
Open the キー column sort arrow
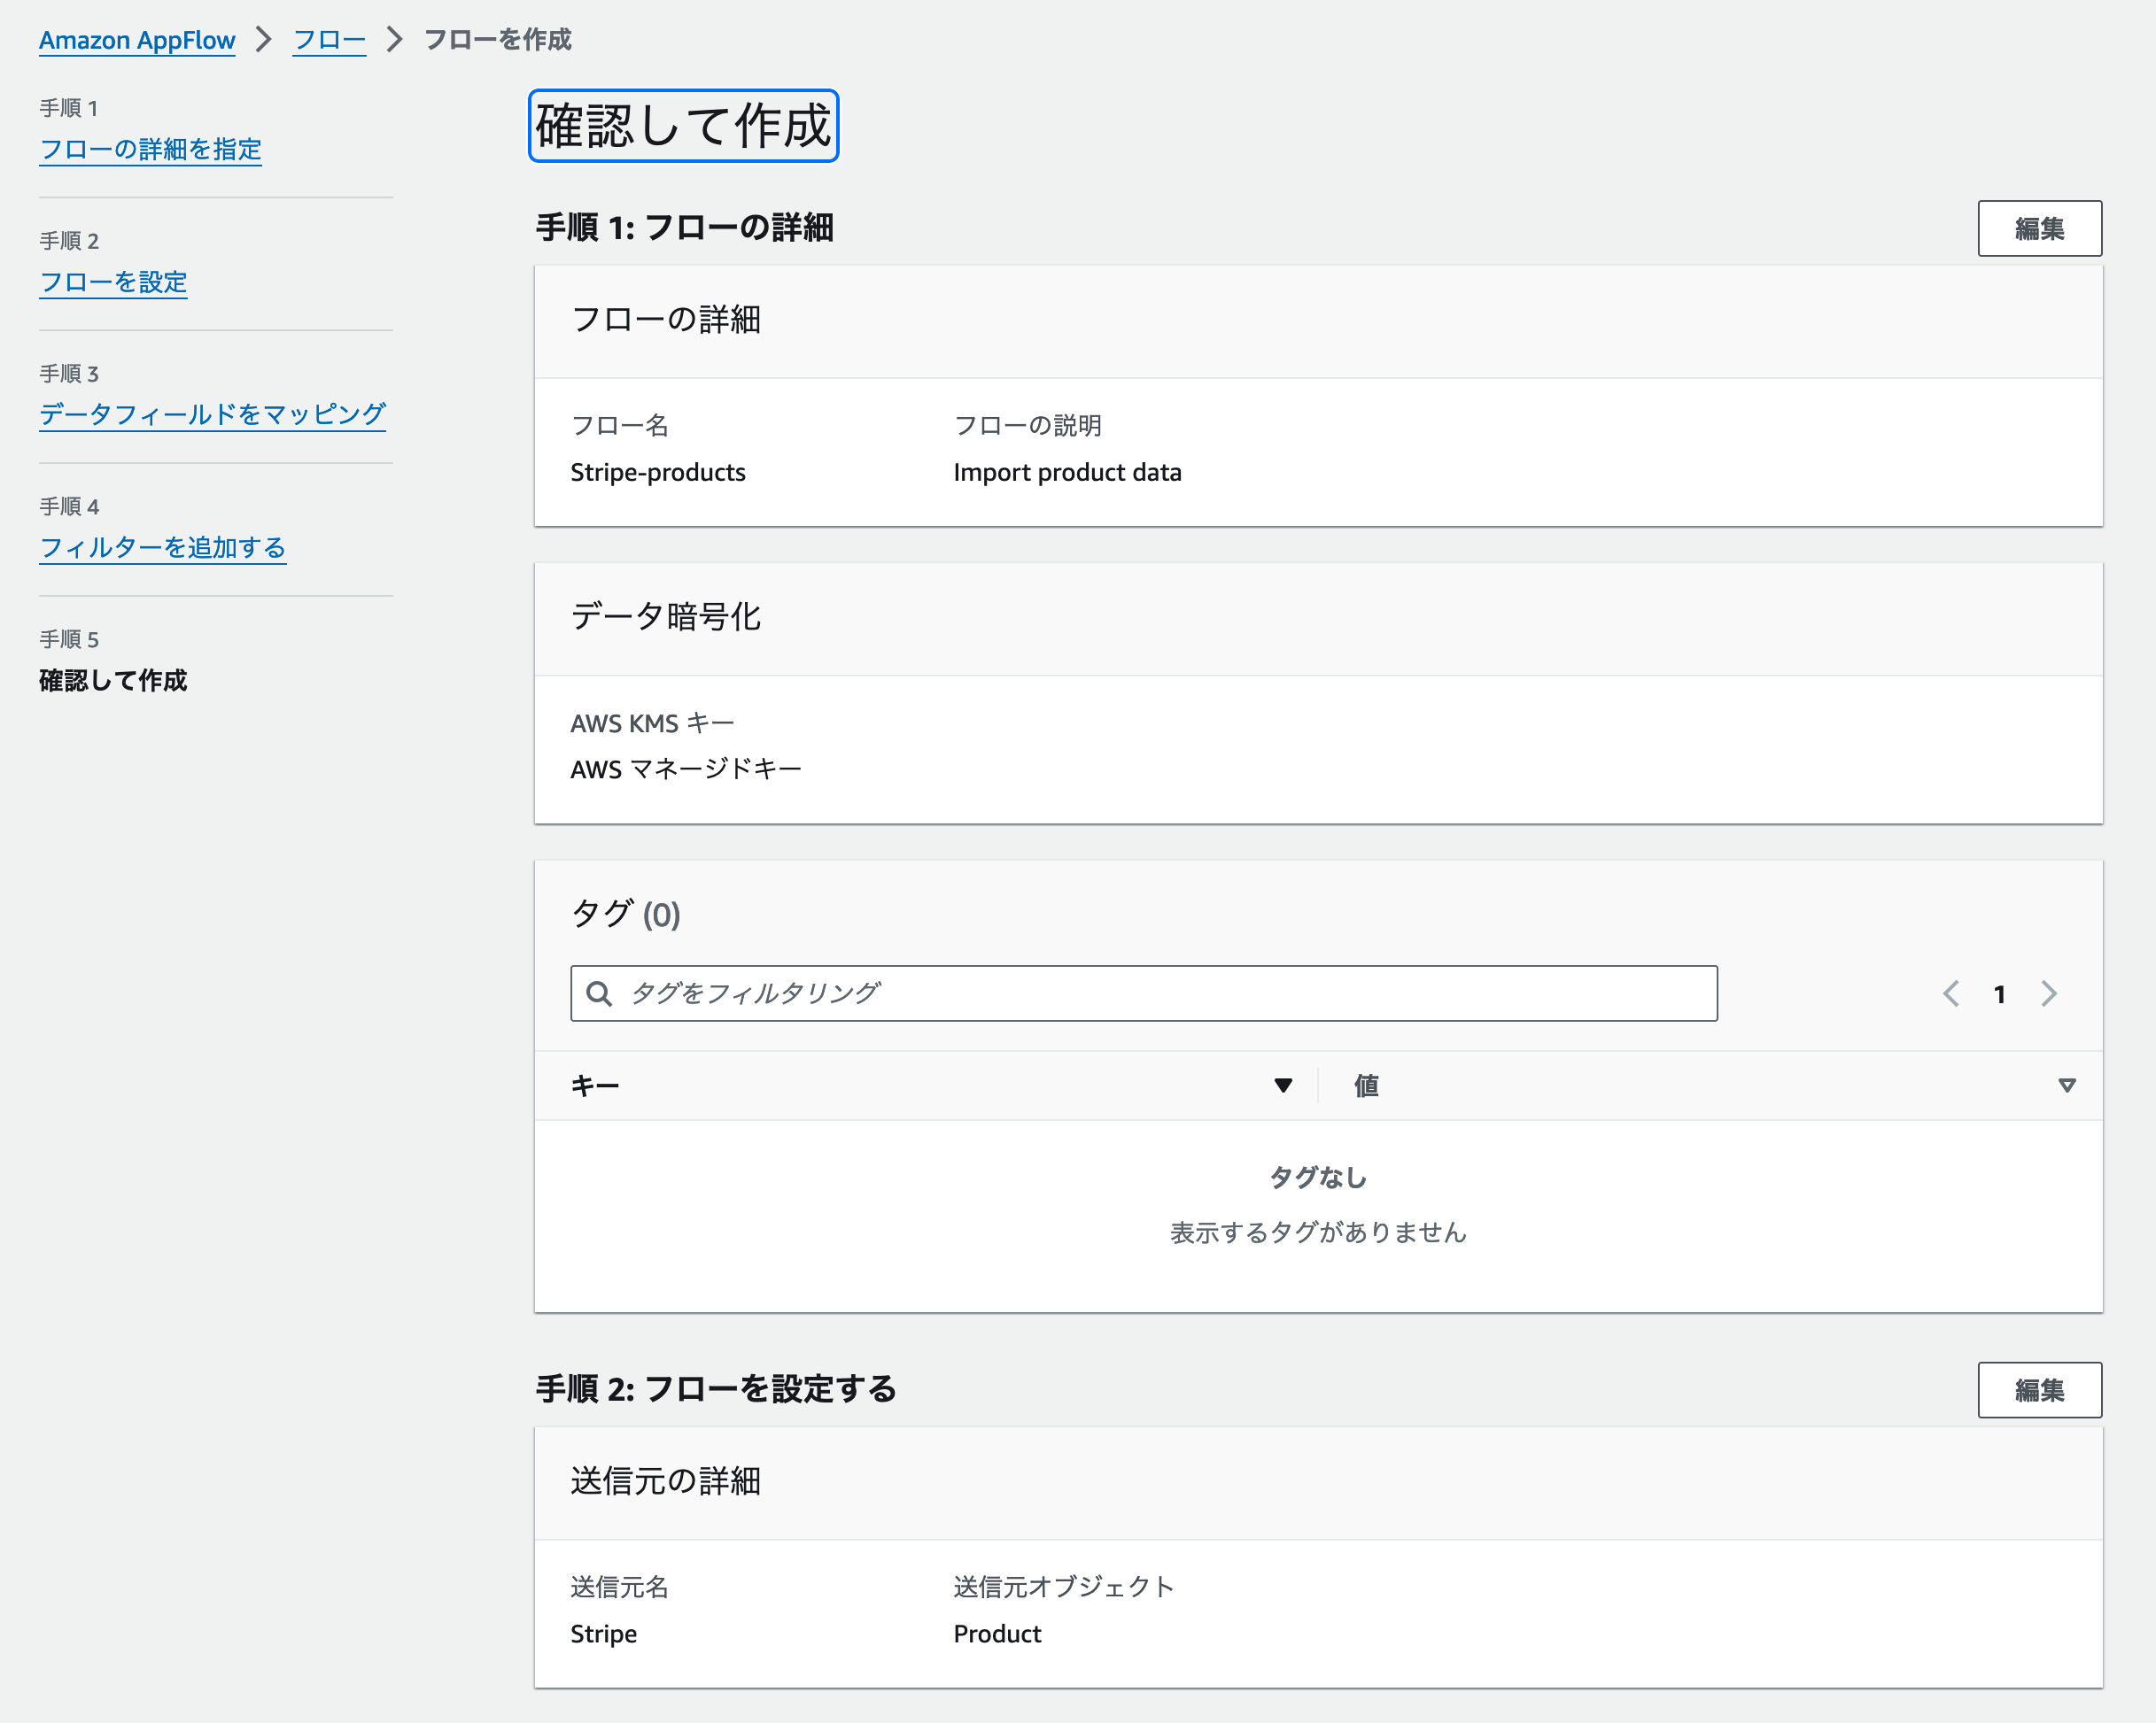(x=1283, y=1086)
